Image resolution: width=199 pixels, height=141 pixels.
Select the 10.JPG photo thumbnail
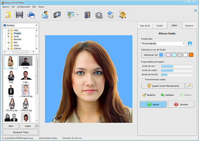pos(26,62)
